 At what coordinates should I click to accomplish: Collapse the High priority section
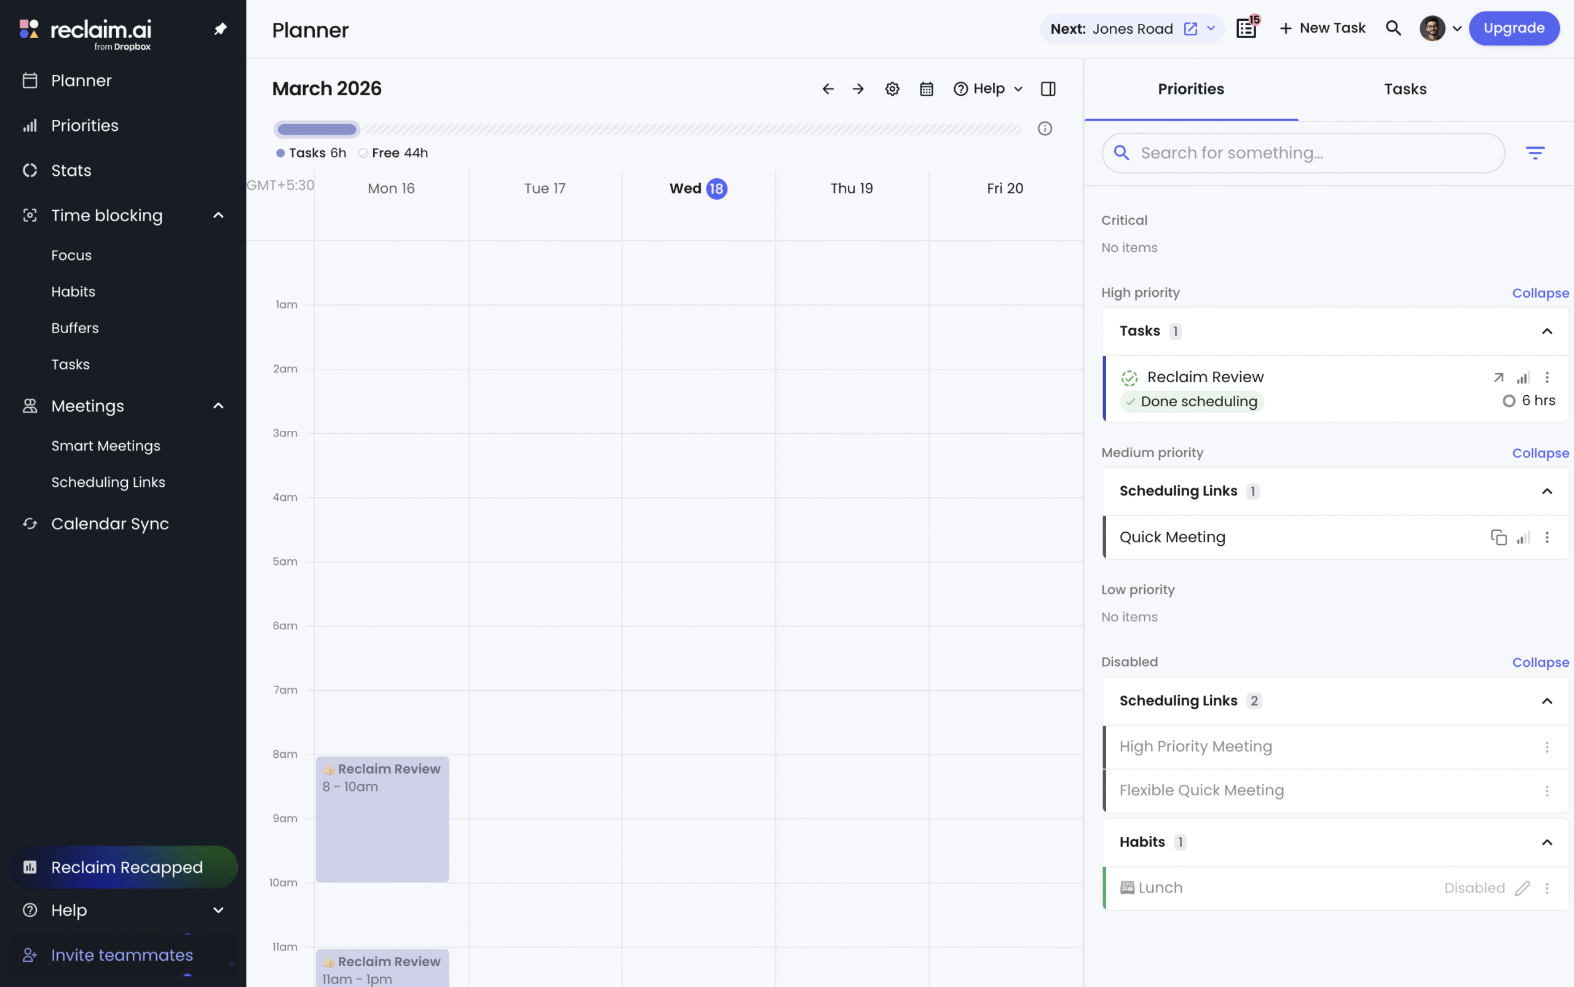tap(1541, 293)
